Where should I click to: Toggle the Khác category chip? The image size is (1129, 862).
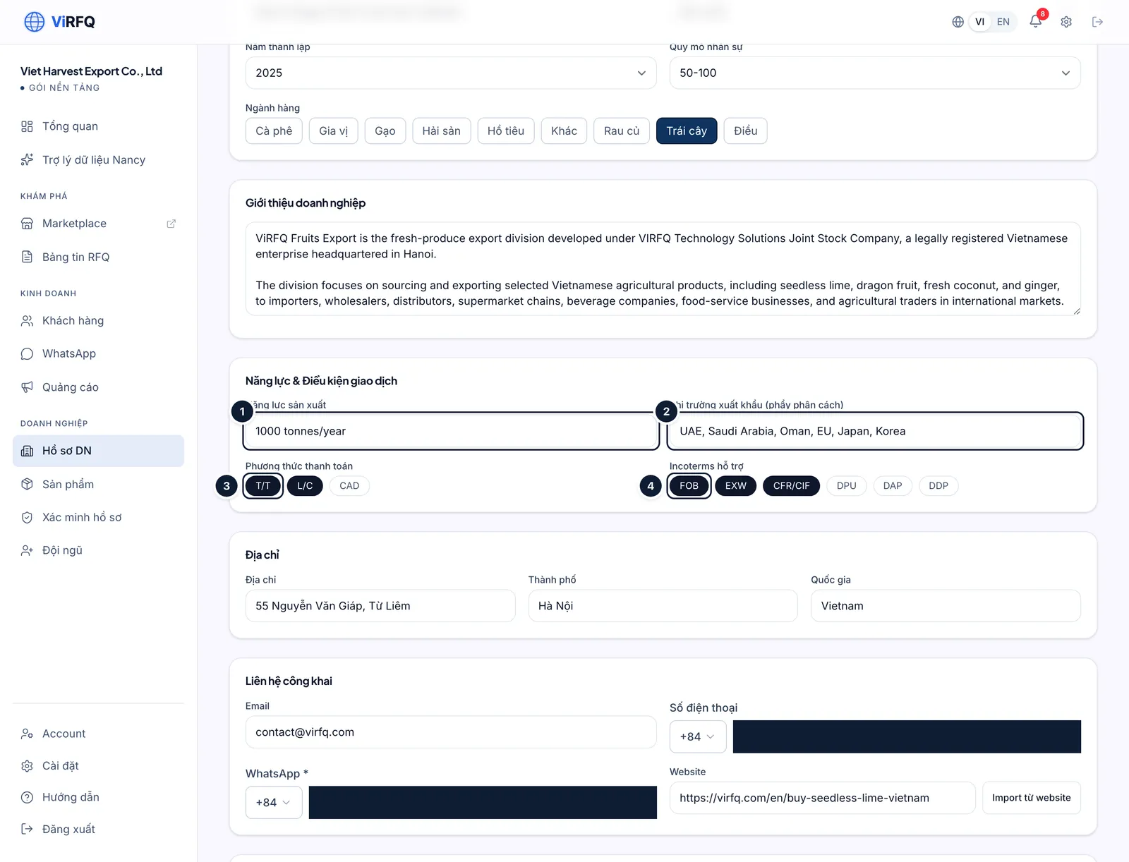click(x=564, y=130)
